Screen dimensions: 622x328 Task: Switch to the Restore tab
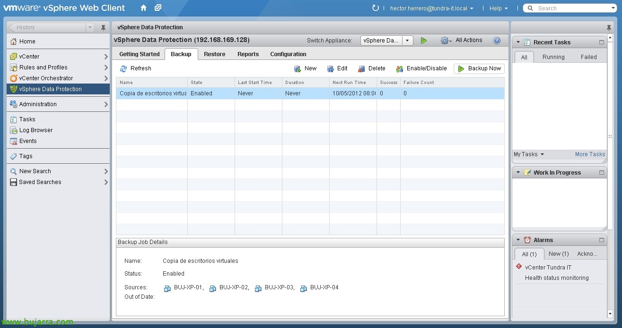(215, 54)
